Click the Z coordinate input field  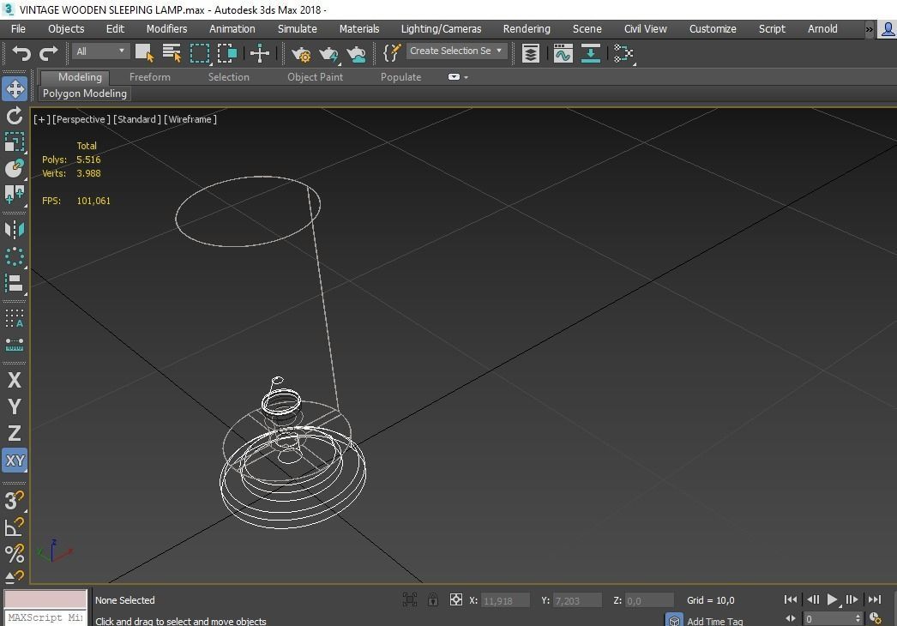(x=649, y=600)
